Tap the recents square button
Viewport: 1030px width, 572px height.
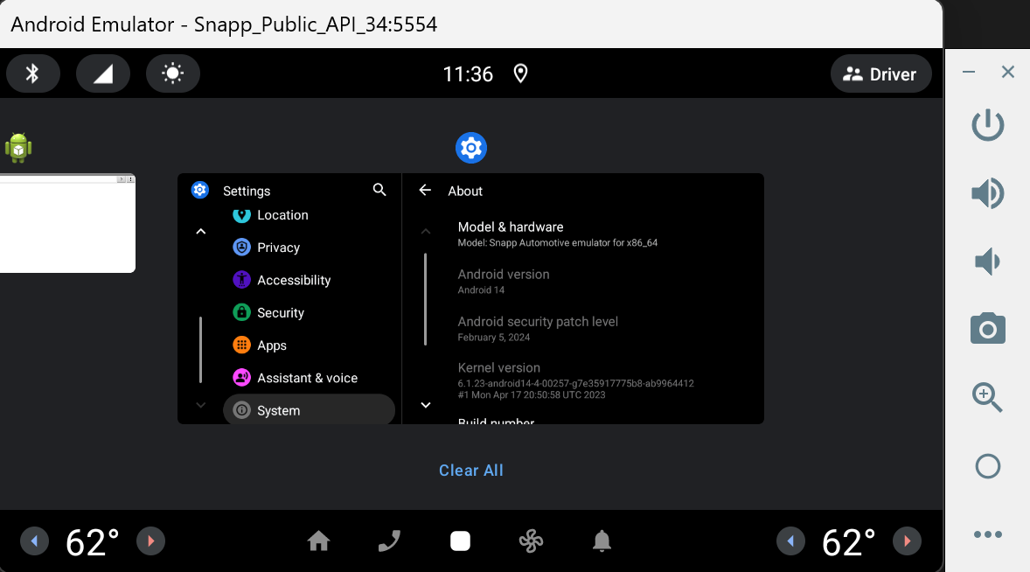point(460,541)
